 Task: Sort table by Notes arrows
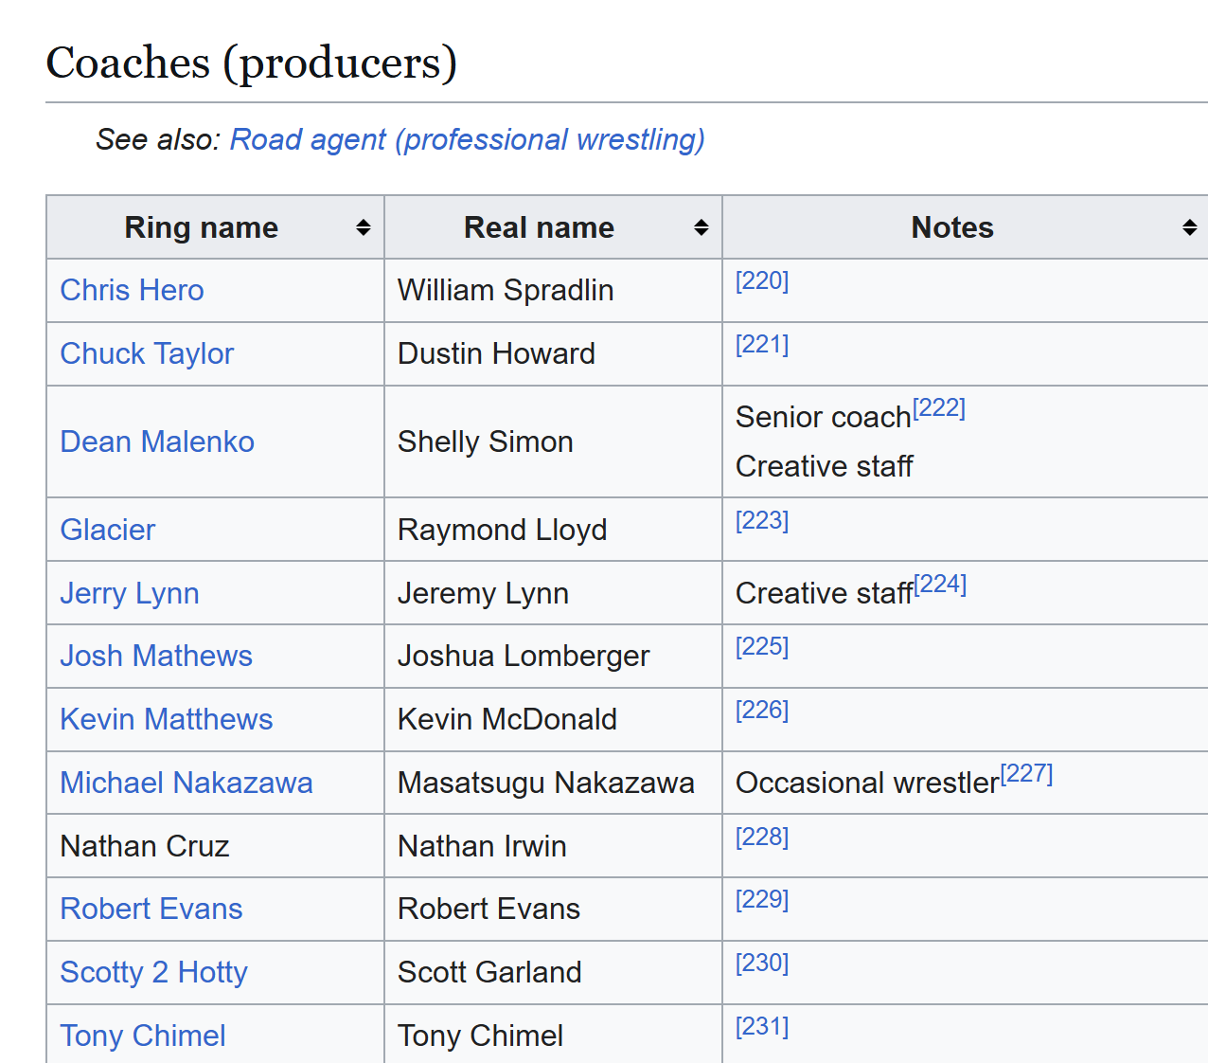pyautogui.click(x=1190, y=227)
